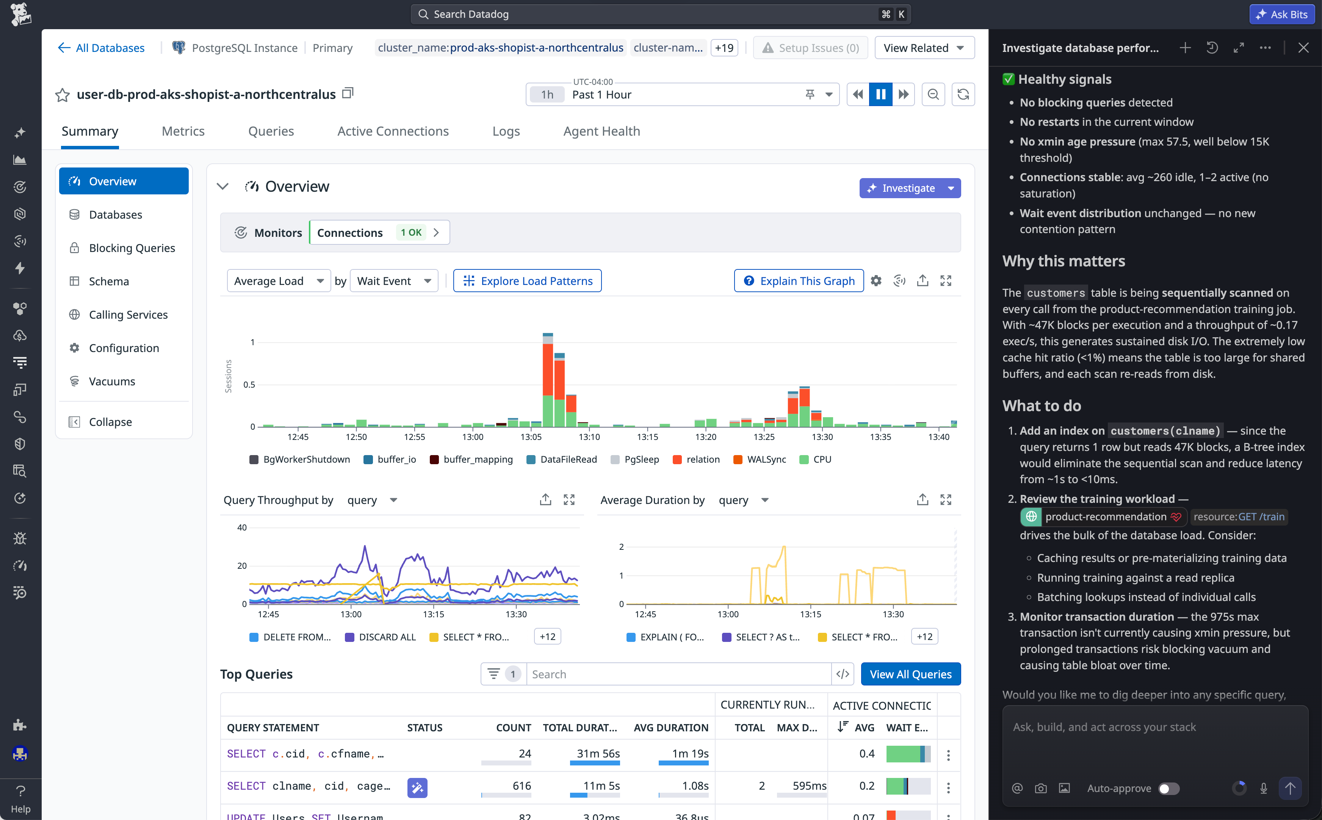Step forward in the time range

click(903, 94)
